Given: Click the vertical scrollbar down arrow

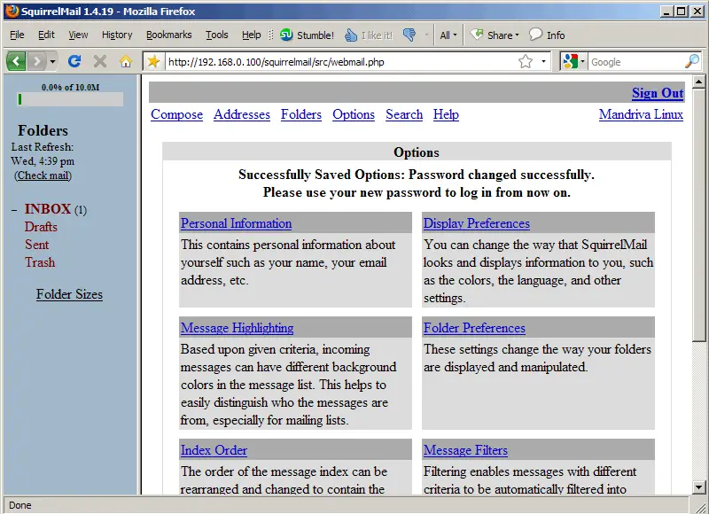Looking at the screenshot, I should point(698,487).
